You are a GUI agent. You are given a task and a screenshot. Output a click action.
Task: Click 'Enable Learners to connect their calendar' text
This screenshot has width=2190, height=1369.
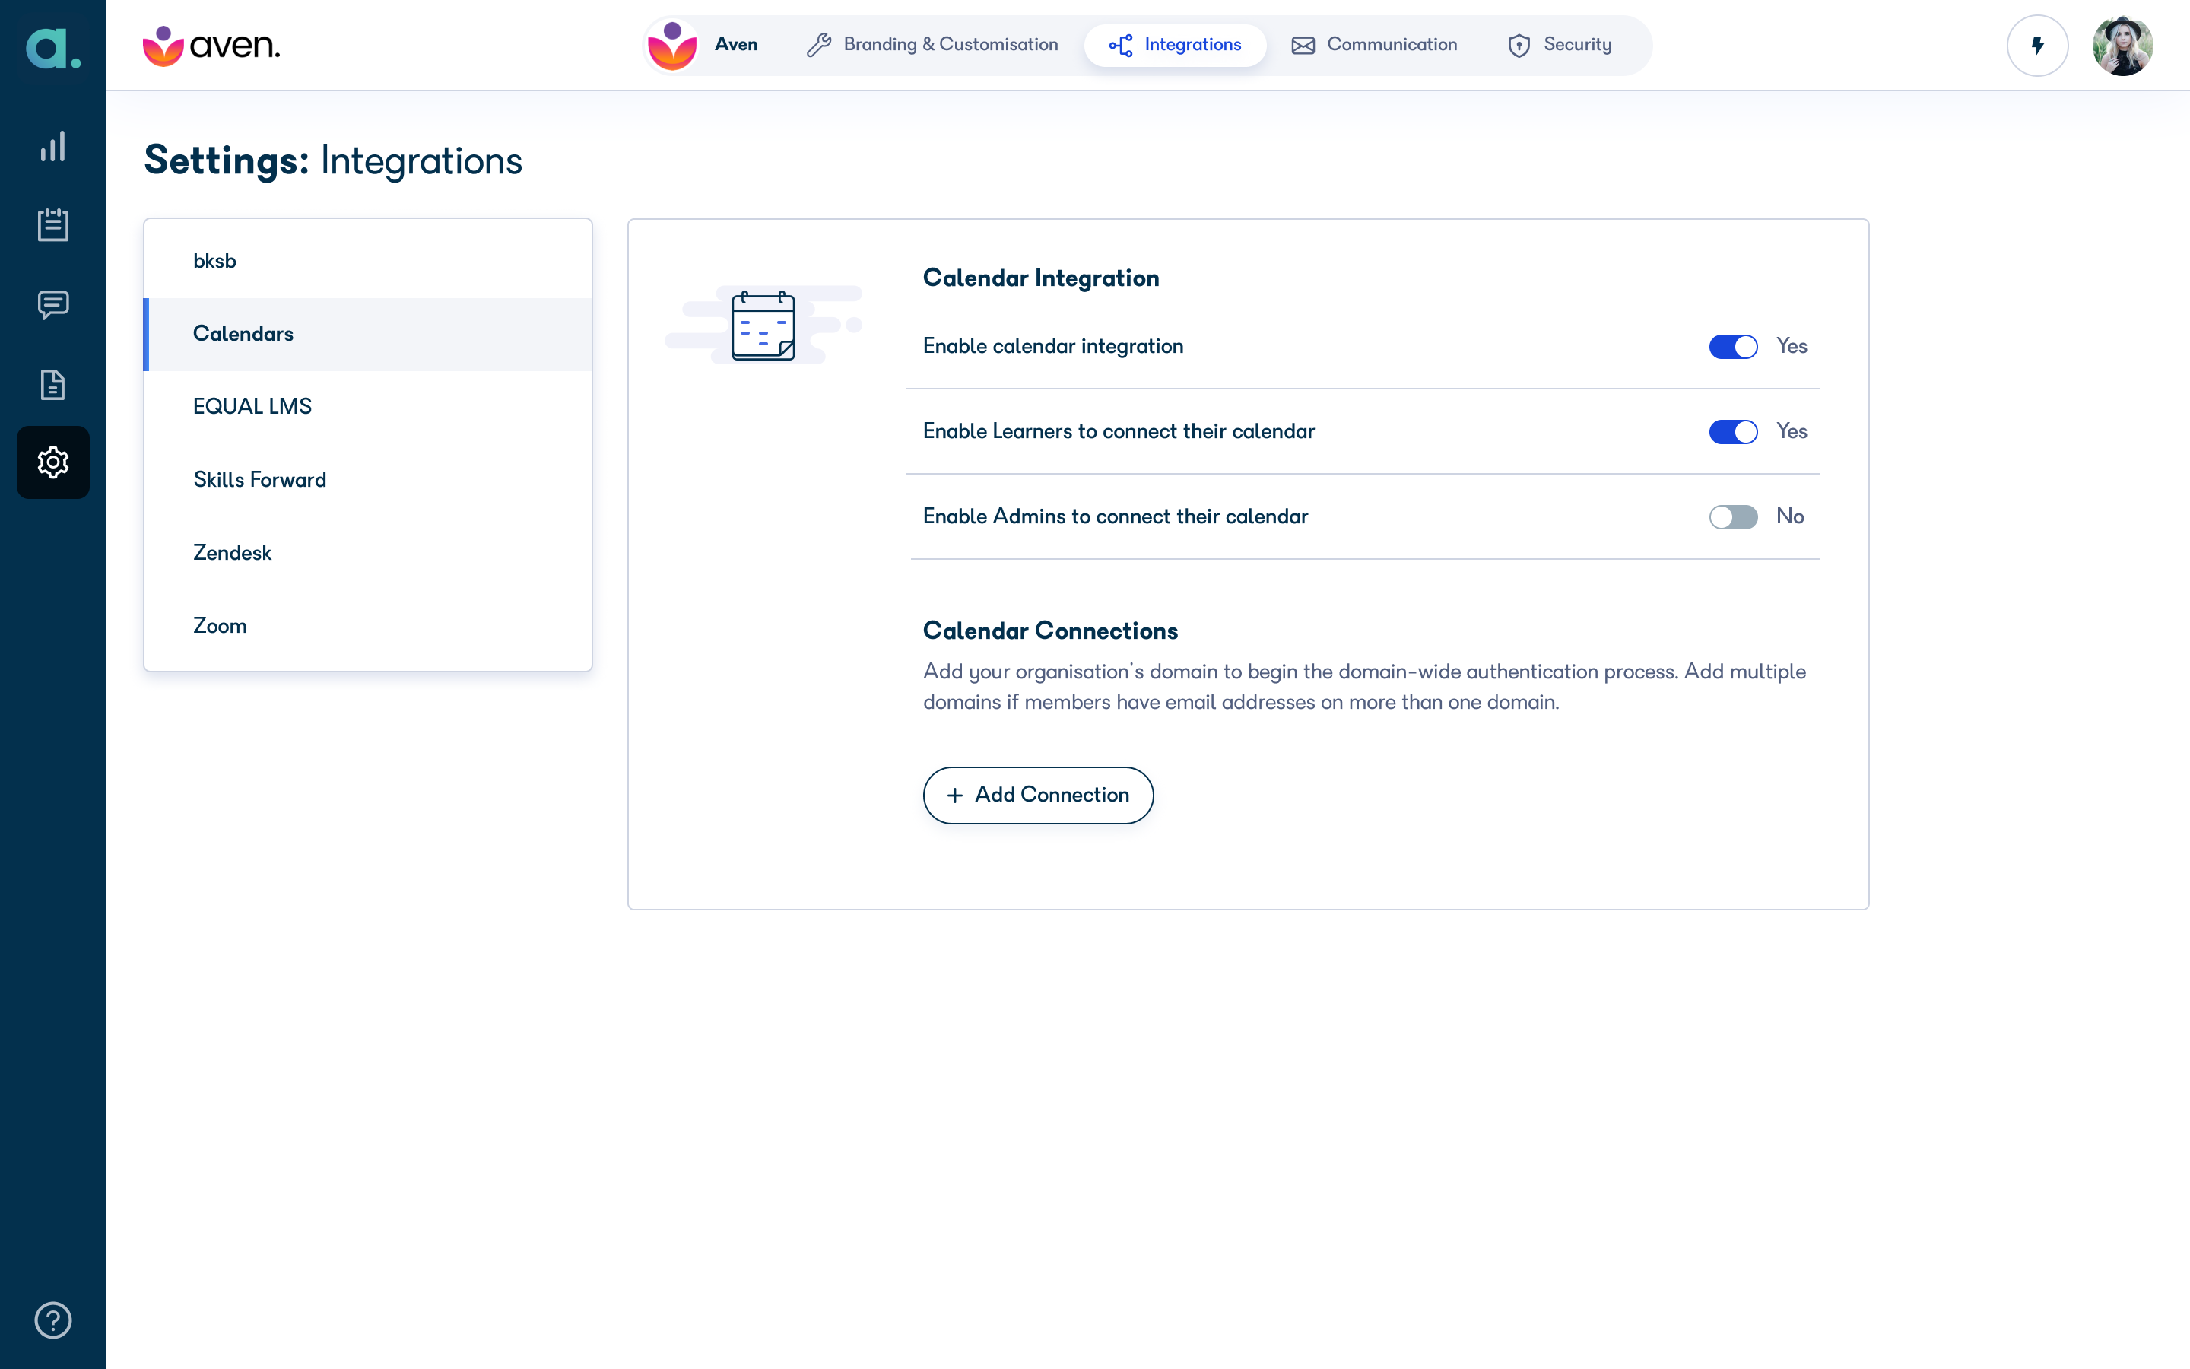coord(1119,431)
